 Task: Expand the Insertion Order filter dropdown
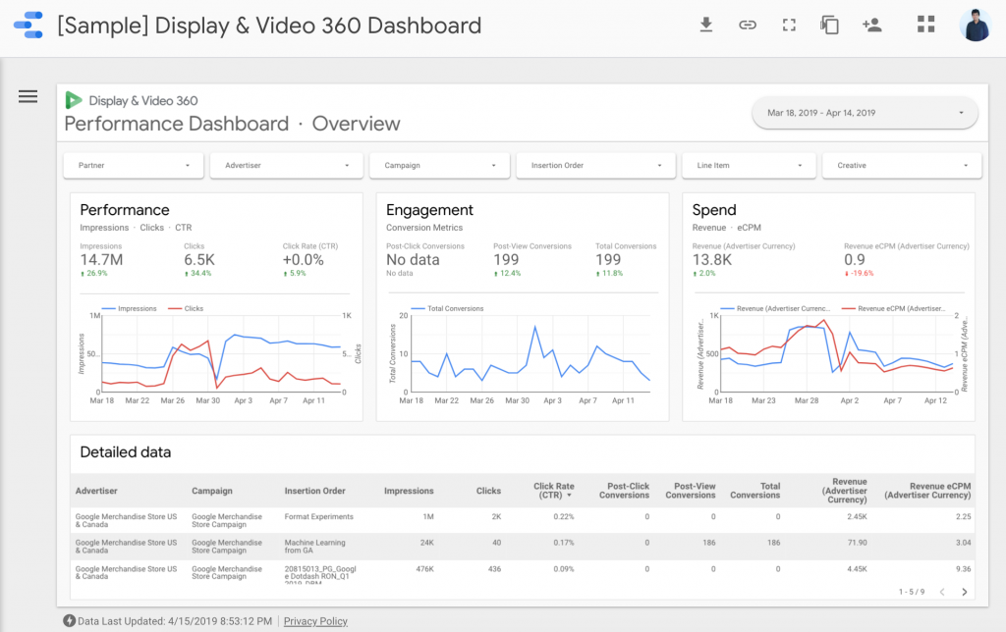[595, 166]
